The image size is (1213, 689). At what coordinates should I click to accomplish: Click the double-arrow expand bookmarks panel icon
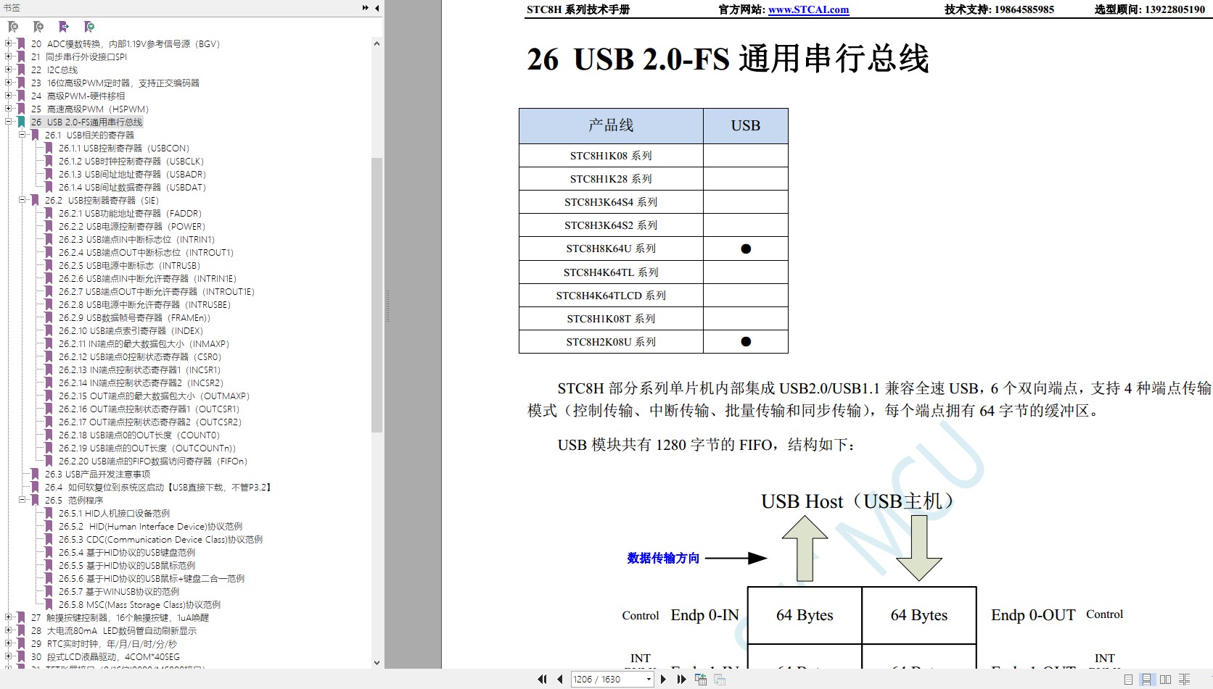click(x=365, y=8)
